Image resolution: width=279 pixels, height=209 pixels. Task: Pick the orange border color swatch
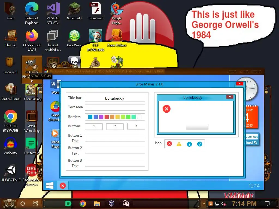click(x=112, y=117)
